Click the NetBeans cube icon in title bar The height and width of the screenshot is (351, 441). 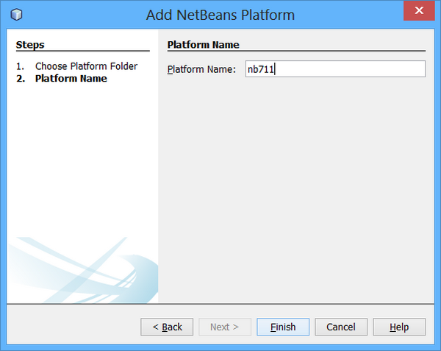16,15
